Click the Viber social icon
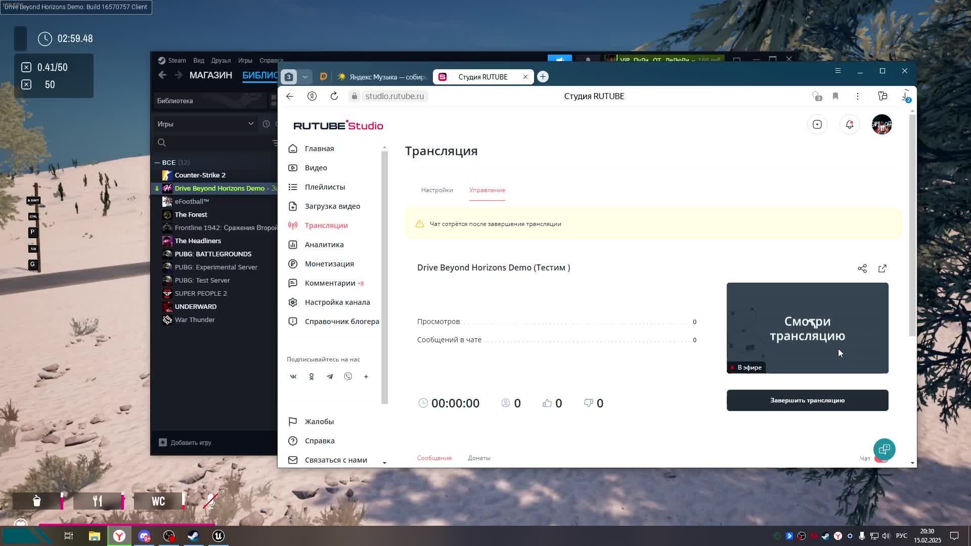This screenshot has width=971, height=546. (348, 377)
